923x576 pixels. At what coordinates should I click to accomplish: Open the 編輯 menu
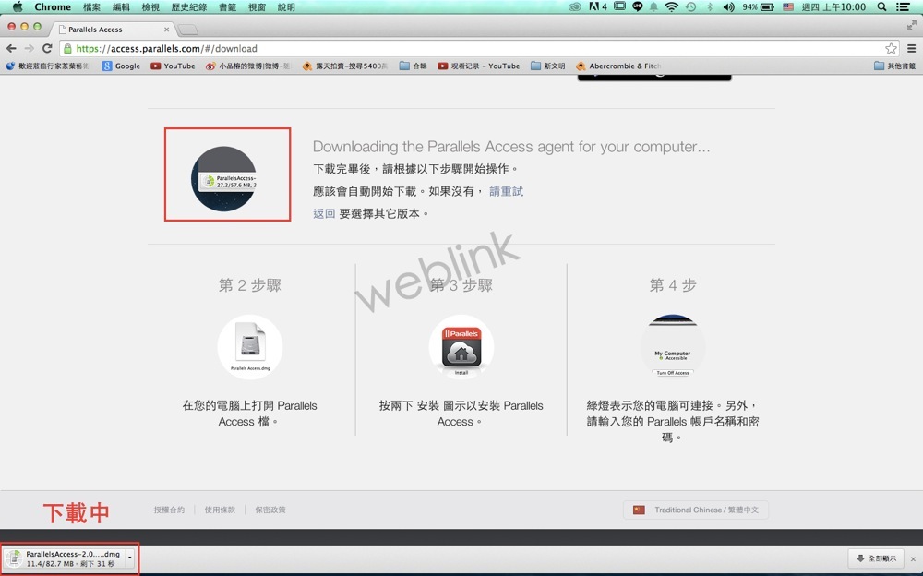click(121, 7)
